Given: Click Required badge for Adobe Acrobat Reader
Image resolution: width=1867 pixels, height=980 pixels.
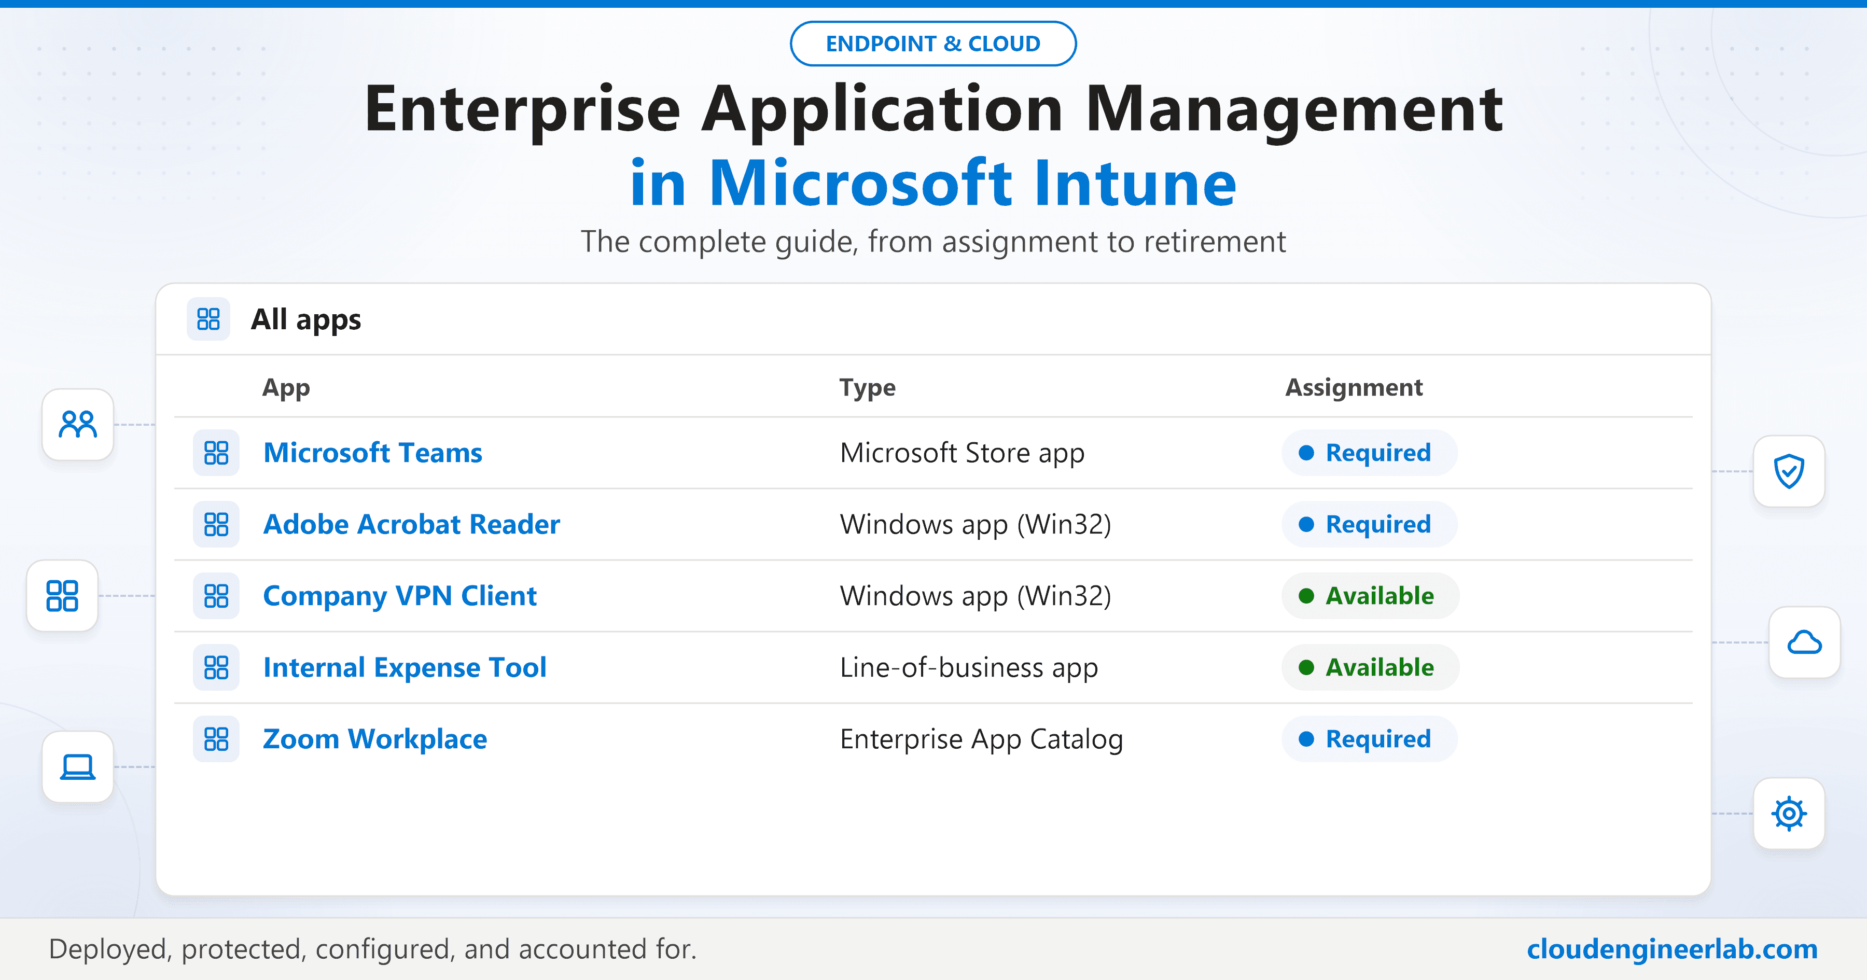Looking at the screenshot, I should [x=1369, y=524].
